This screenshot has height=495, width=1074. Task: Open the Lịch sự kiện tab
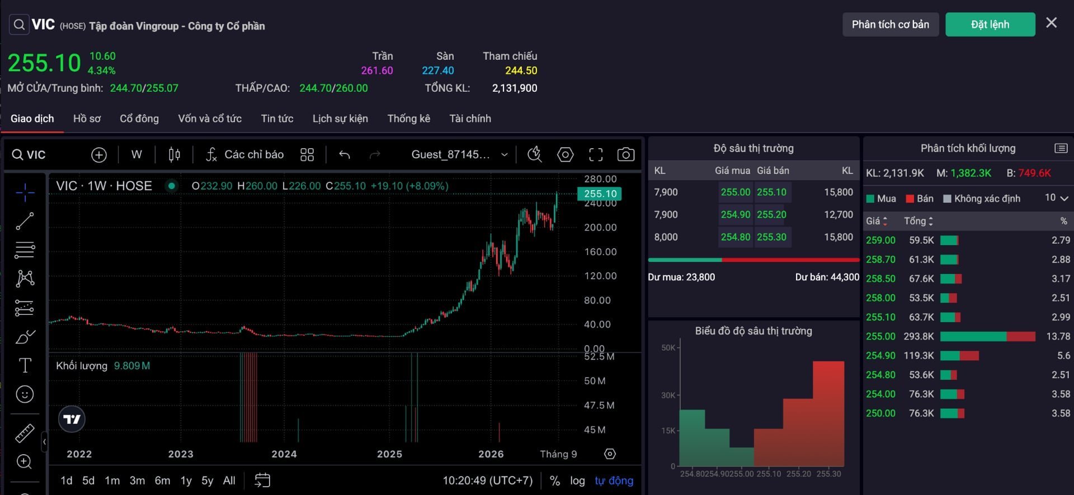click(x=340, y=119)
